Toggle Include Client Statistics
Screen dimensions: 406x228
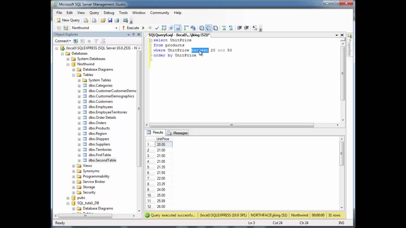click(x=193, y=28)
